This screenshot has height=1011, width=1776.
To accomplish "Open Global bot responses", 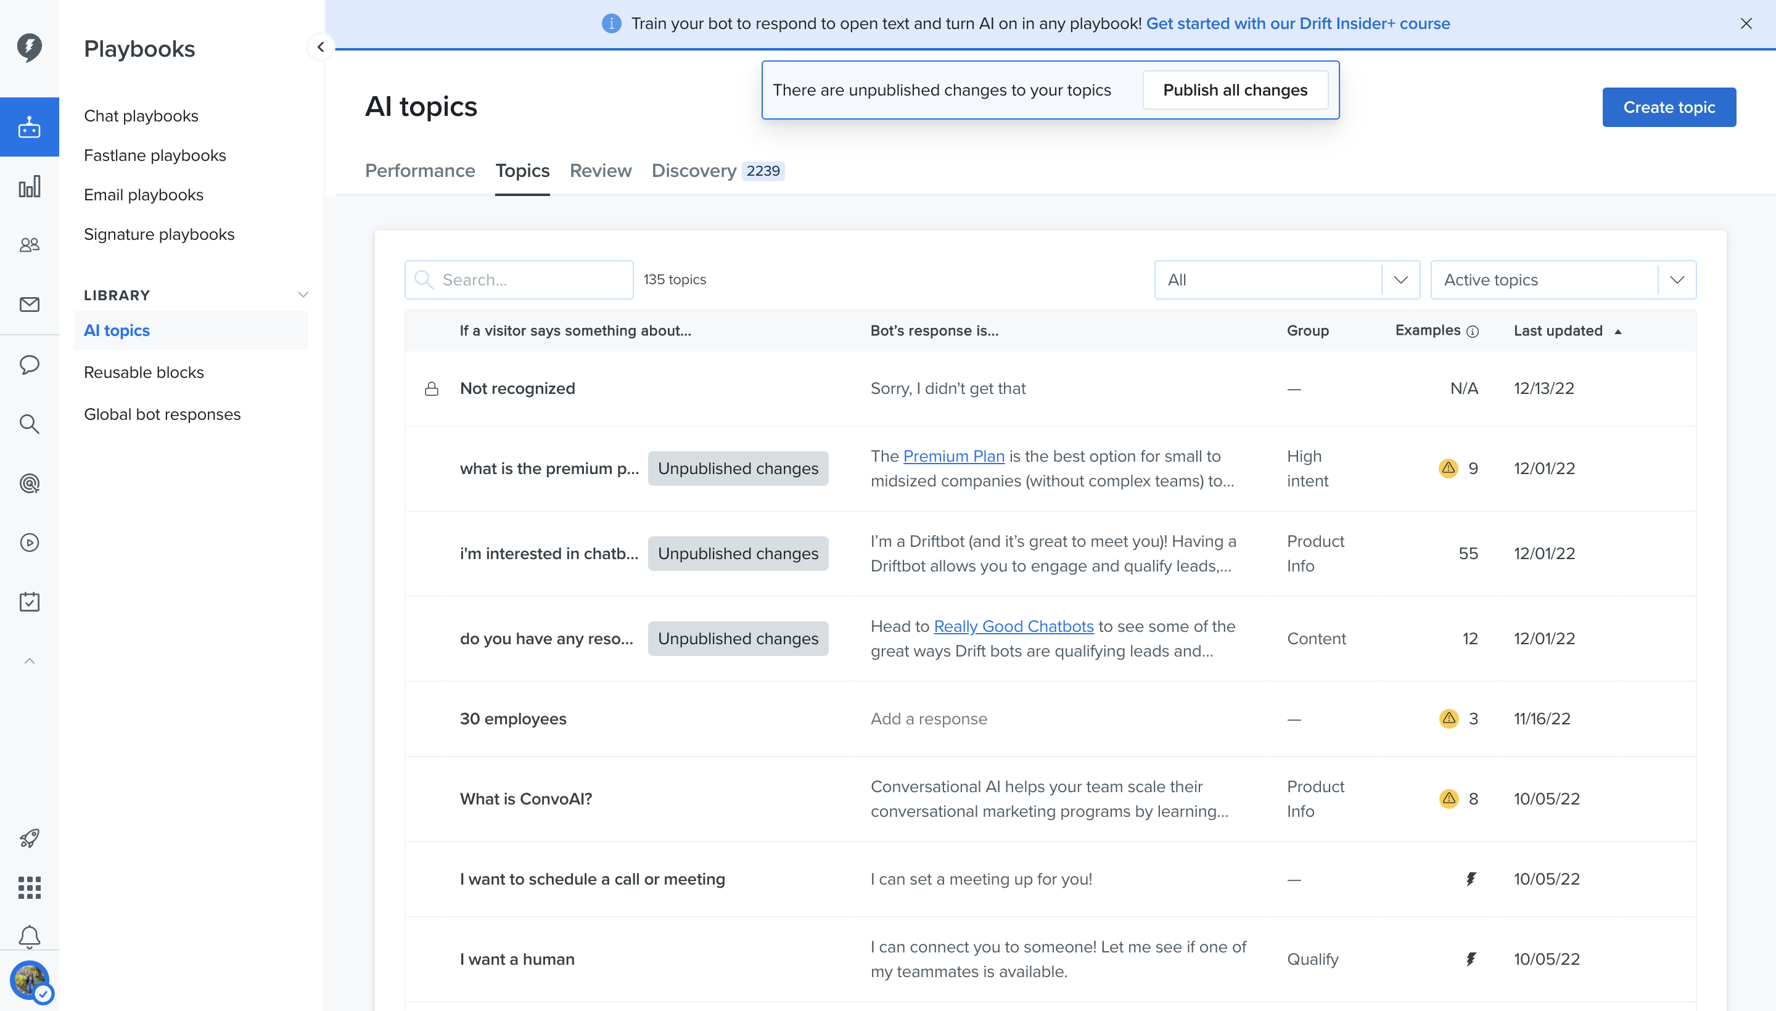I will click(162, 414).
